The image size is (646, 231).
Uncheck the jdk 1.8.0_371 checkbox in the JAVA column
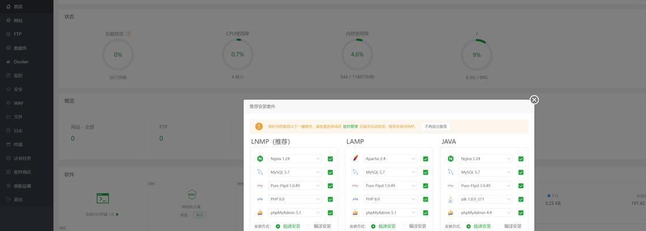521,199
